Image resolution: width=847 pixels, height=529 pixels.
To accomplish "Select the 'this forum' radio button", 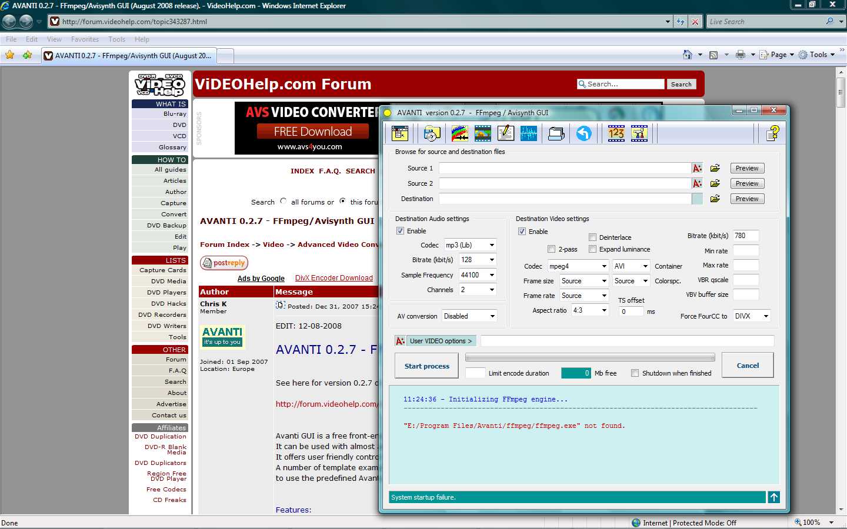I will click(342, 201).
